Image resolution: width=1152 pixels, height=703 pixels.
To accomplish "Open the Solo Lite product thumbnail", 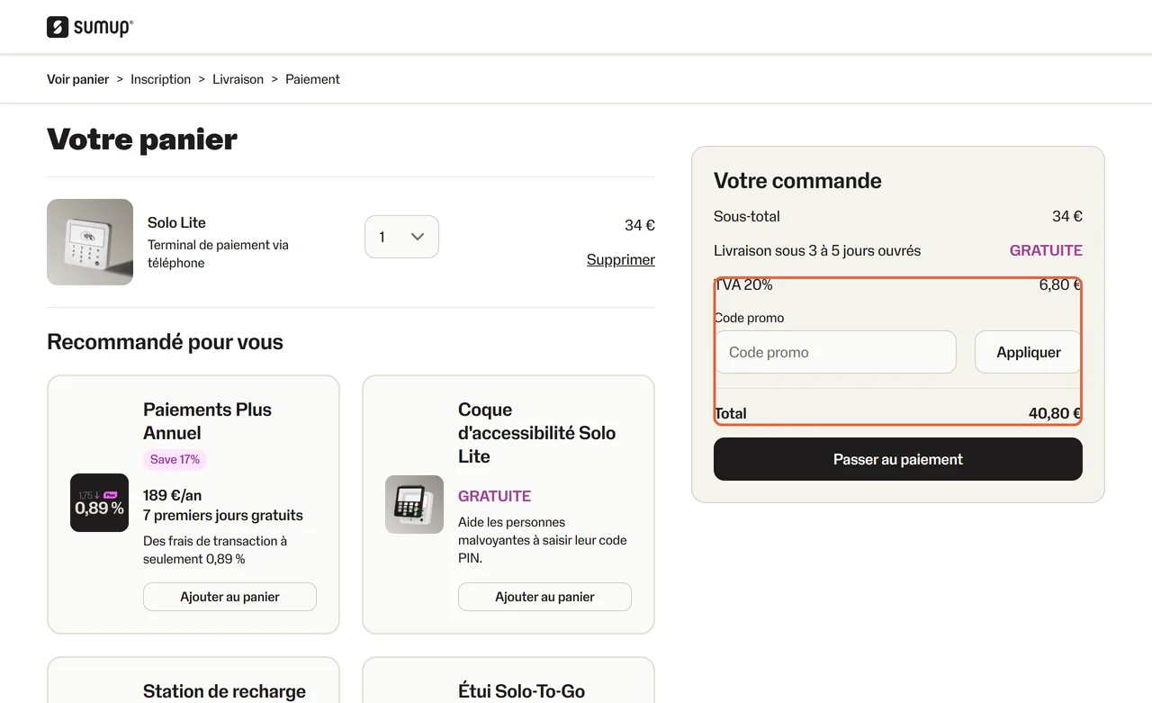I will [x=90, y=242].
